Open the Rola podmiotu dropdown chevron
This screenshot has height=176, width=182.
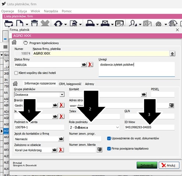tap(117, 127)
